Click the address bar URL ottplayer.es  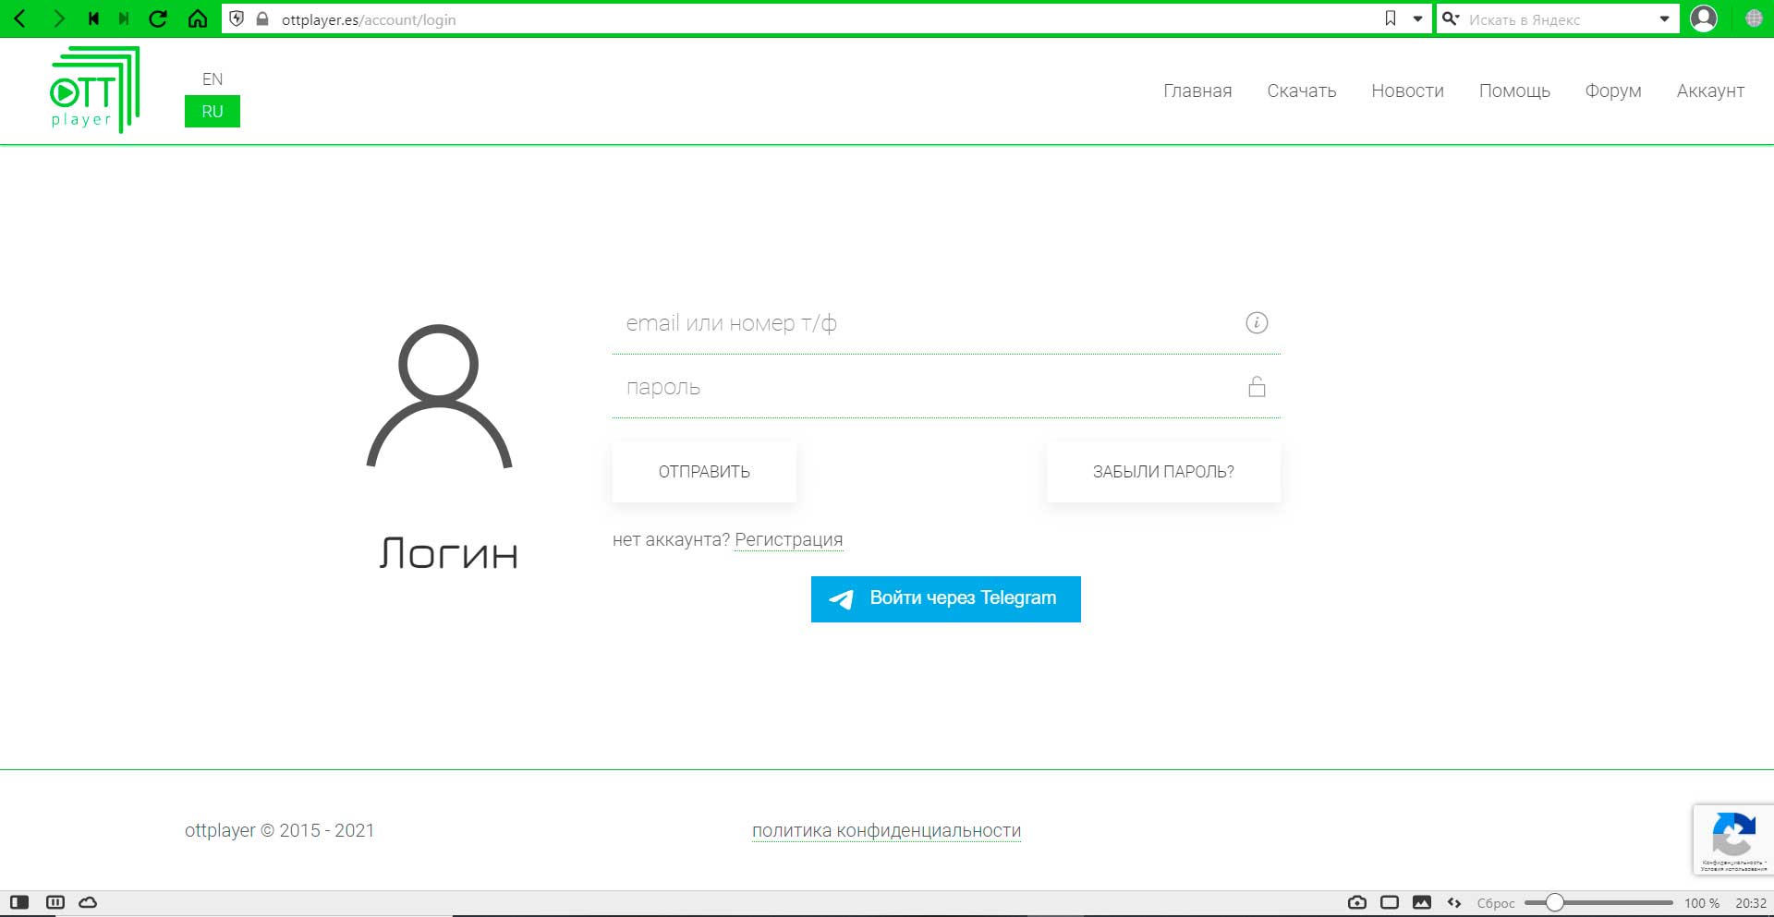tap(369, 19)
